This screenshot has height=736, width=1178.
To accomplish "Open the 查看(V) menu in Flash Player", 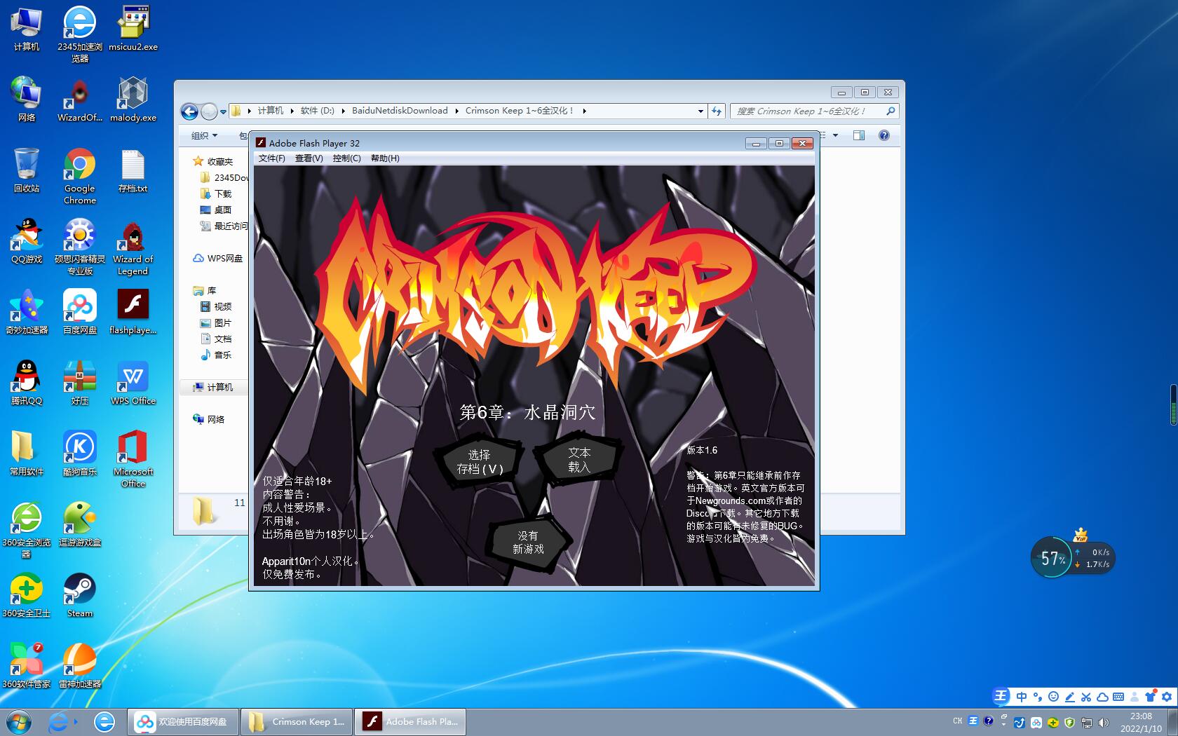I will click(x=309, y=158).
